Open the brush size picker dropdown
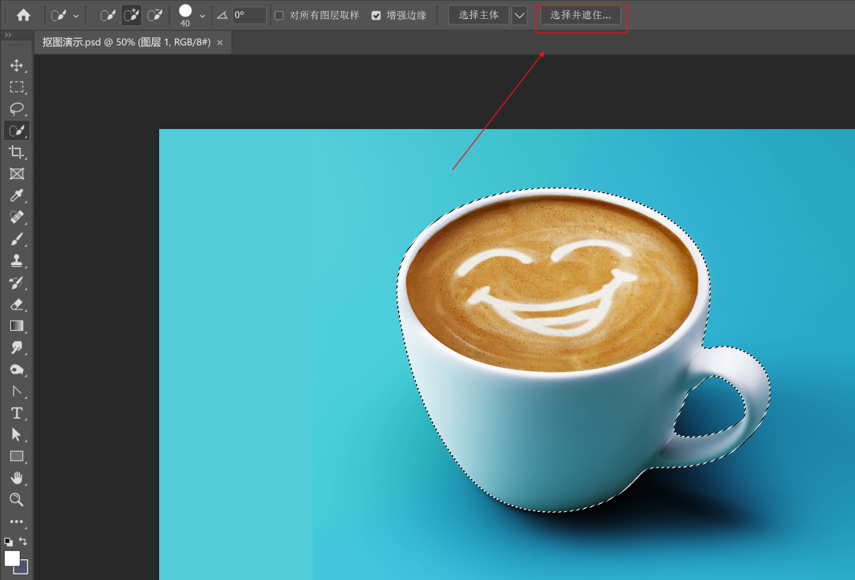This screenshot has width=855, height=580. click(x=203, y=15)
